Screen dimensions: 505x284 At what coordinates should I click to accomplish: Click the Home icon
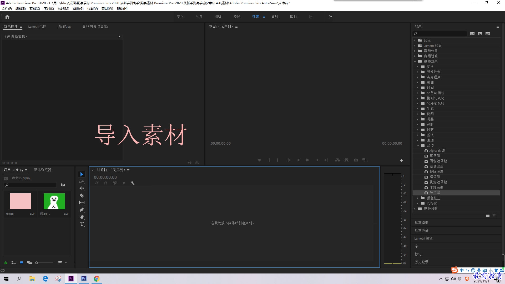(x=7, y=17)
